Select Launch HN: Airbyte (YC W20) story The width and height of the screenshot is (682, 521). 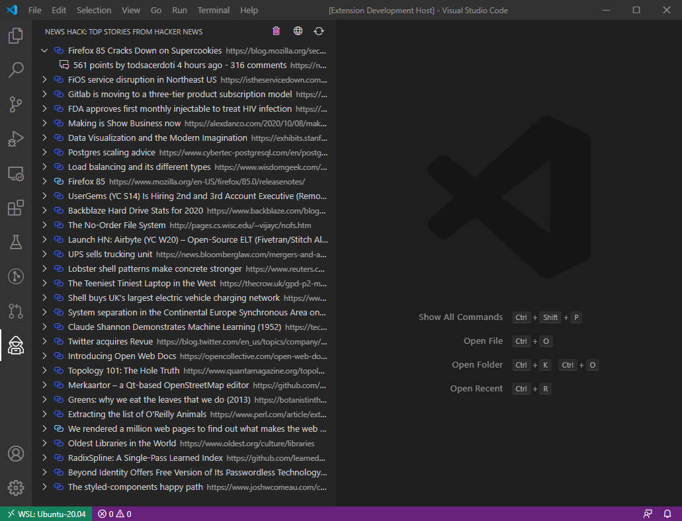click(x=183, y=239)
